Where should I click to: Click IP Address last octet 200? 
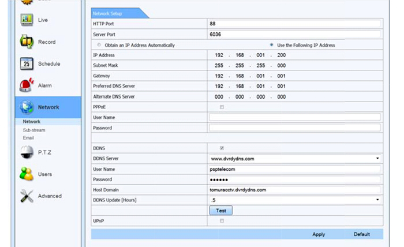282,55
